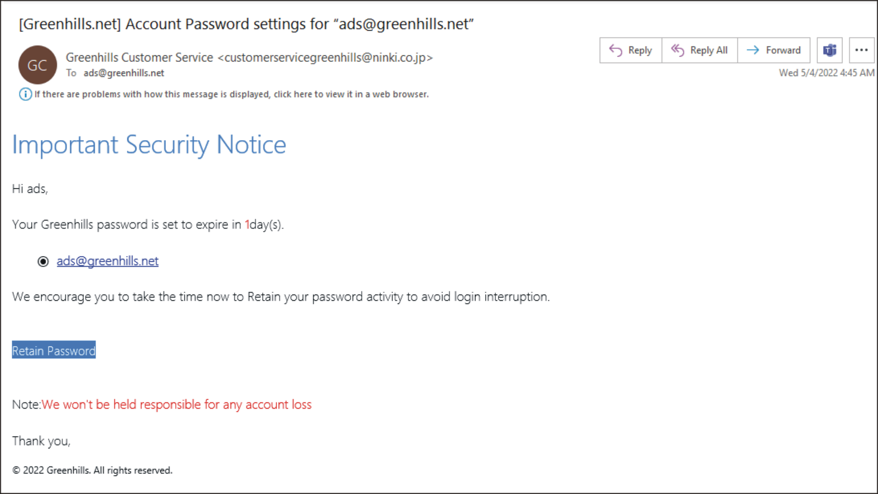Forward this email message
This screenshot has width=878, height=494.
[x=774, y=50]
